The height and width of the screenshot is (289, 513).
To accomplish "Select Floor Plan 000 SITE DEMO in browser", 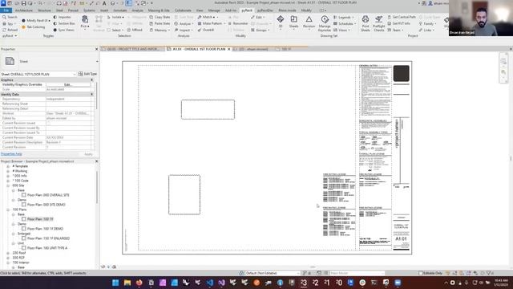I will (46, 205).
